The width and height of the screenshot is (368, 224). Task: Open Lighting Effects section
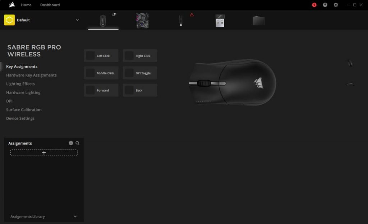pos(20,84)
